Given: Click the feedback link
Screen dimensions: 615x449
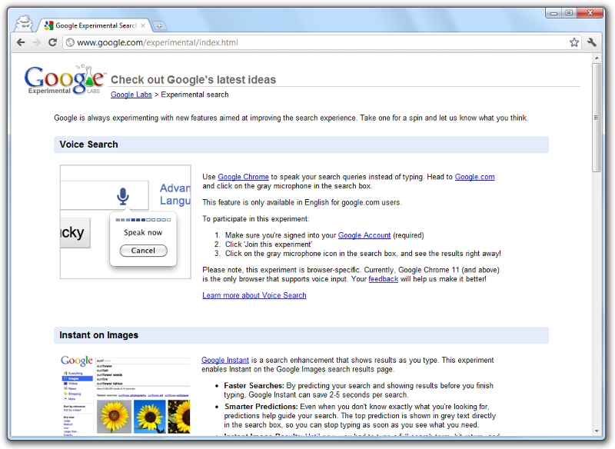Looking at the screenshot, I should pos(383,279).
